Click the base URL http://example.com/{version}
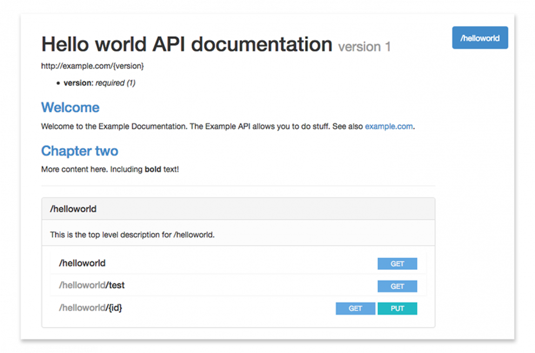The image size is (535, 353). pos(92,66)
